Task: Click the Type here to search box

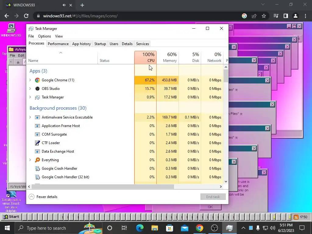Action: click(59, 228)
